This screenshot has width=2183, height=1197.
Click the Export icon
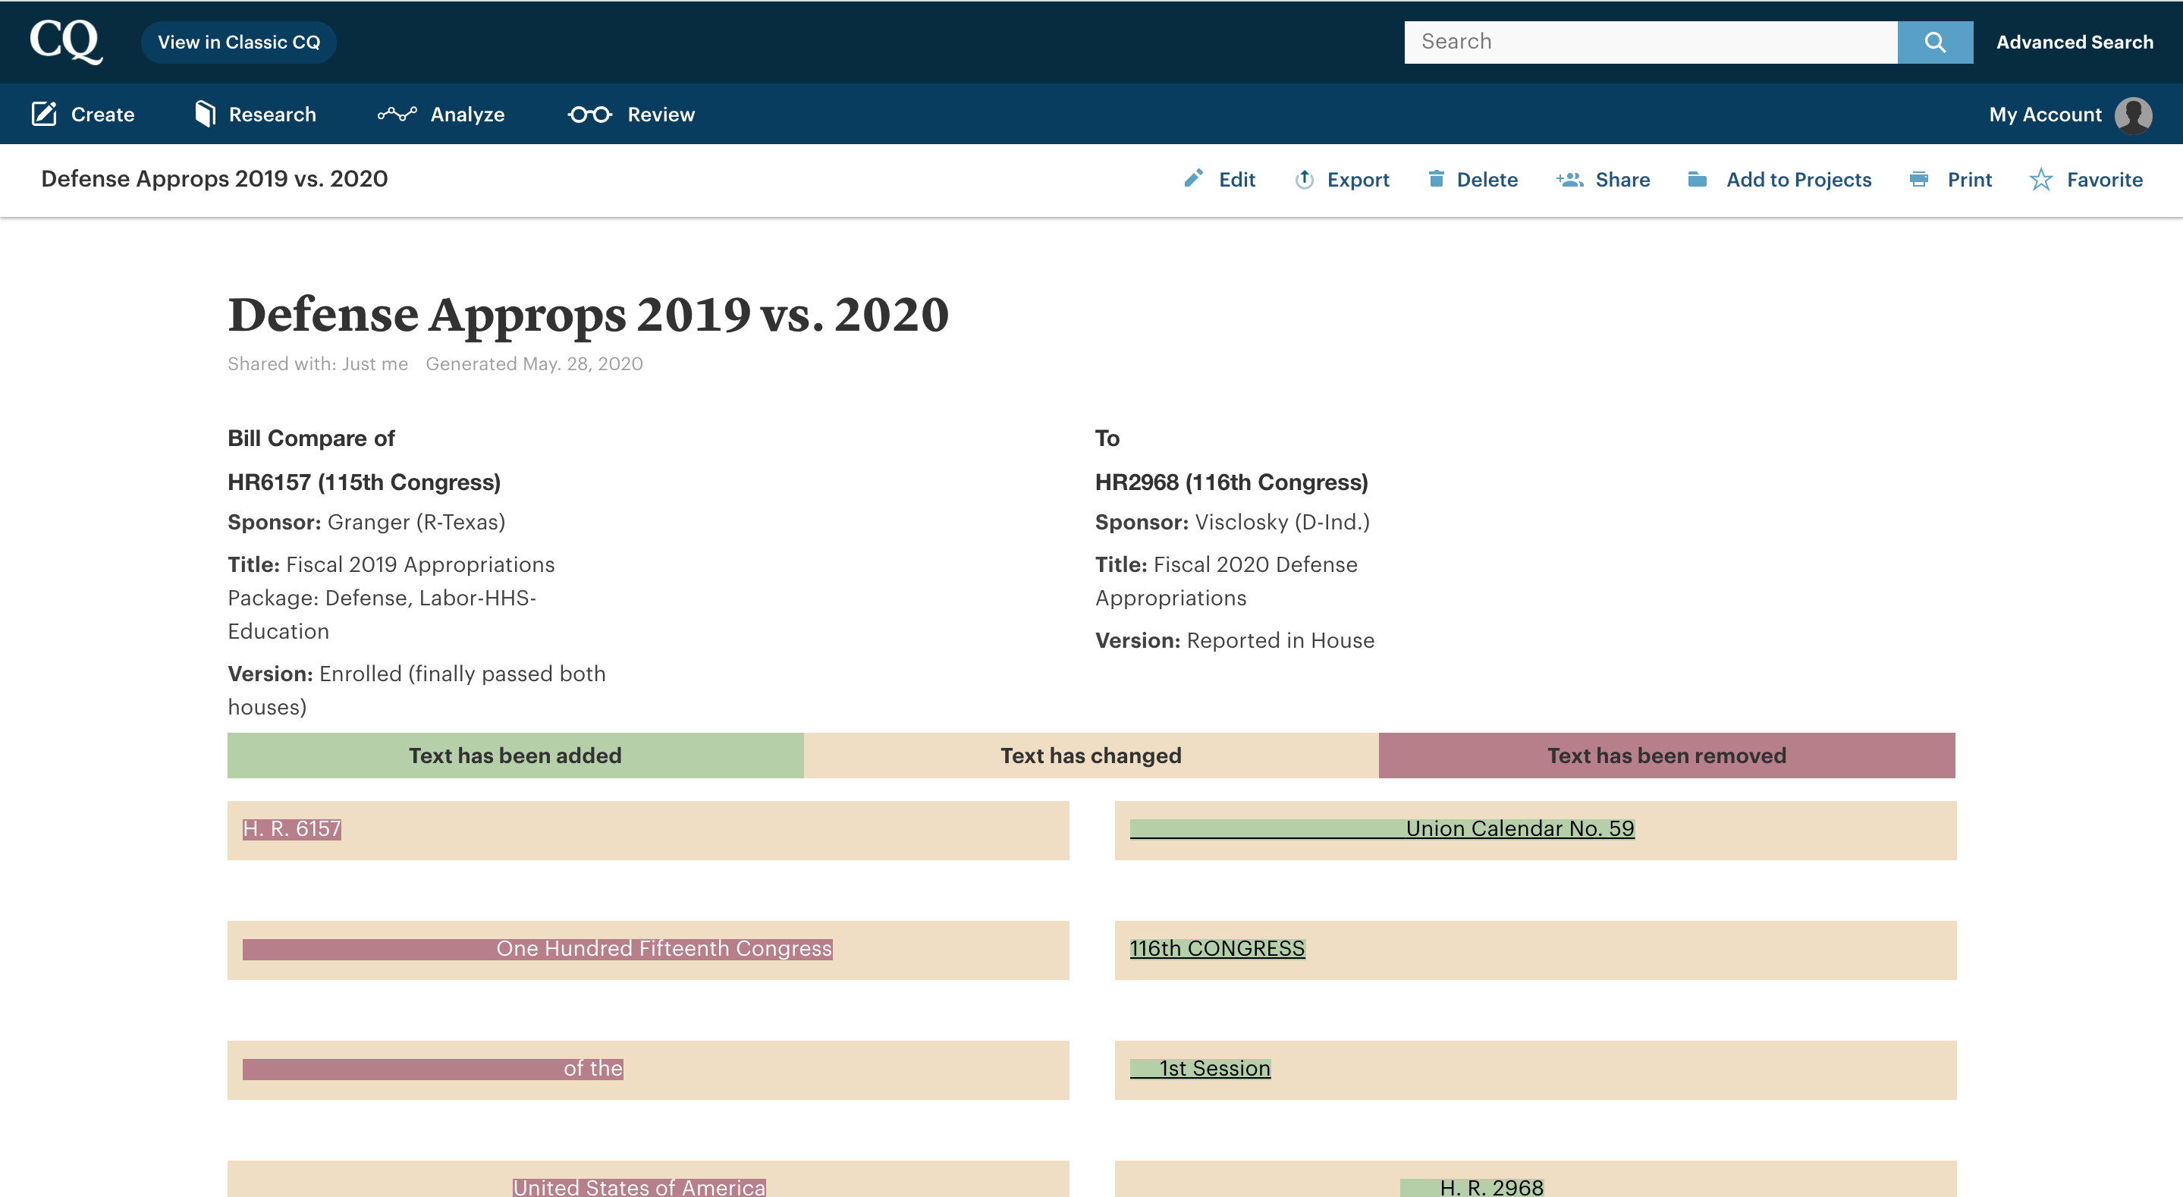coord(1304,179)
